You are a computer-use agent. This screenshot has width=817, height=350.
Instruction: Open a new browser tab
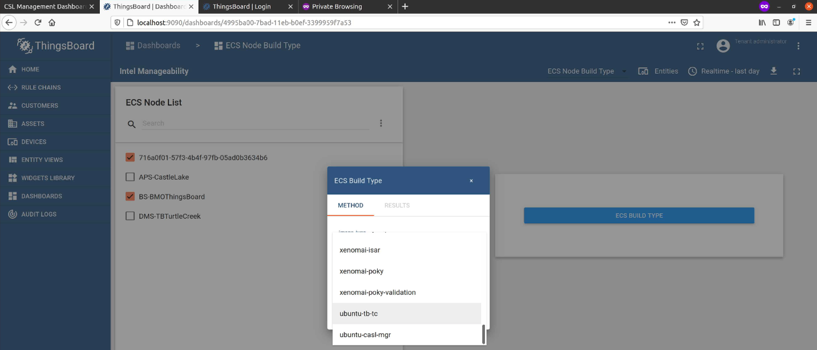tap(405, 7)
